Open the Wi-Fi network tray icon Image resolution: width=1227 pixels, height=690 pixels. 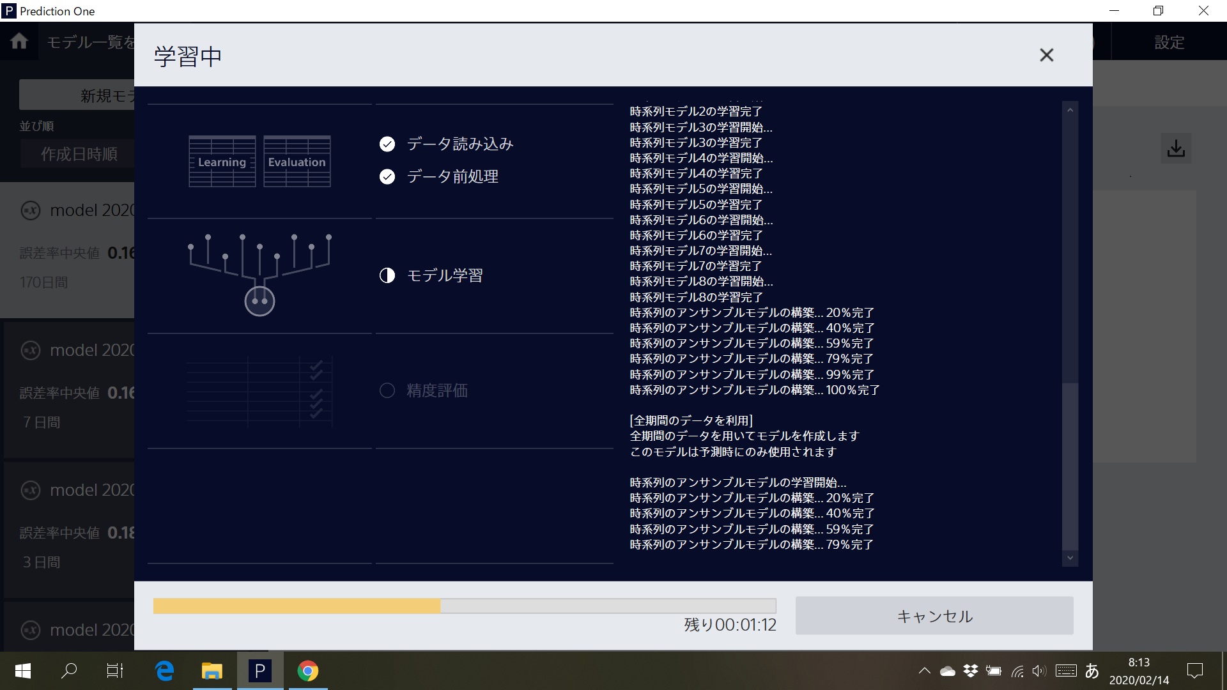[x=1017, y=671]
